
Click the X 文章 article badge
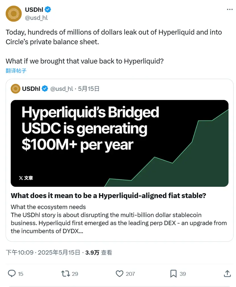(26, 178)
